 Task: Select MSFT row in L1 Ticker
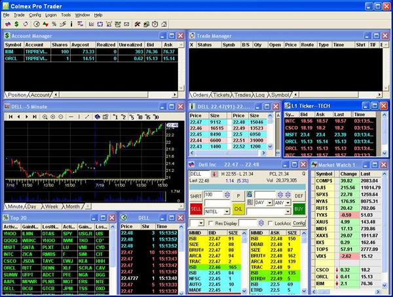tap(330, 134)
